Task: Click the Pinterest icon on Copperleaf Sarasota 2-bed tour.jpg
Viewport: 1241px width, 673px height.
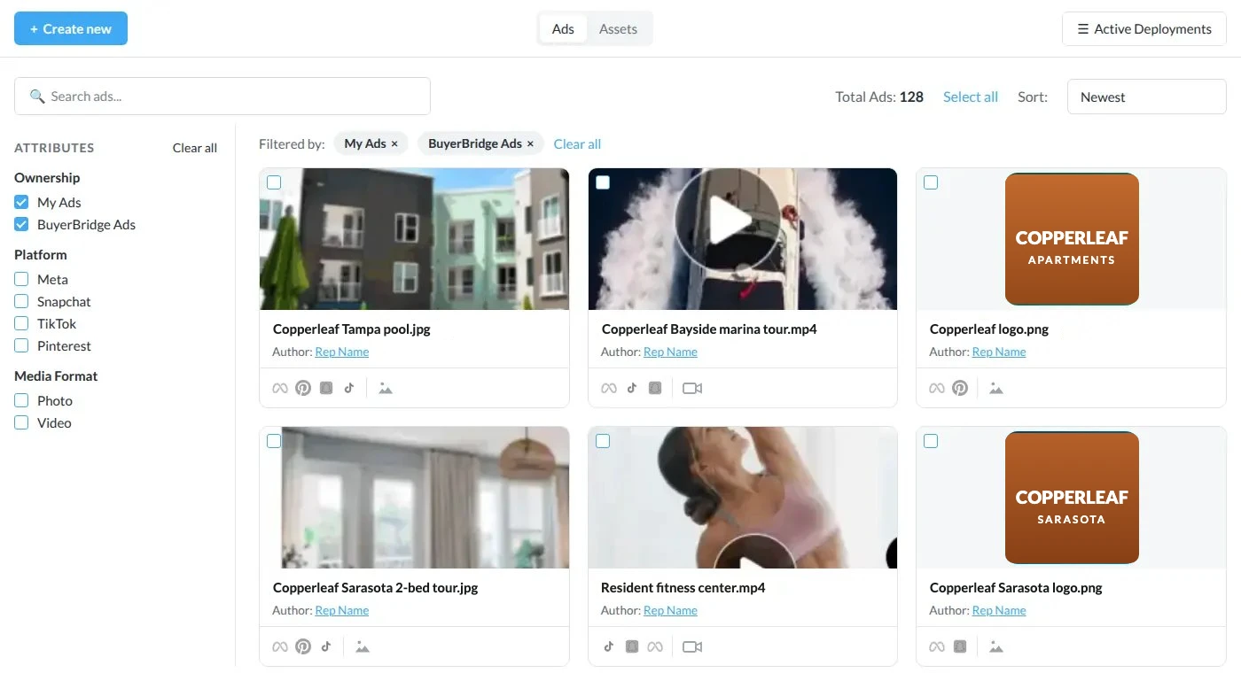Action: tap(303, 646)
